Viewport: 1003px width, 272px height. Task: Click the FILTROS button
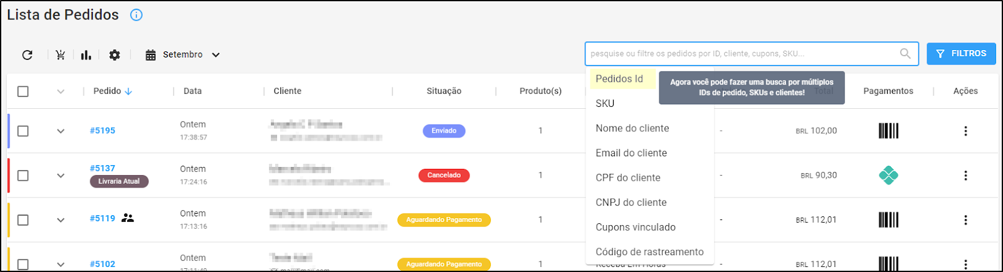[961, 54]
